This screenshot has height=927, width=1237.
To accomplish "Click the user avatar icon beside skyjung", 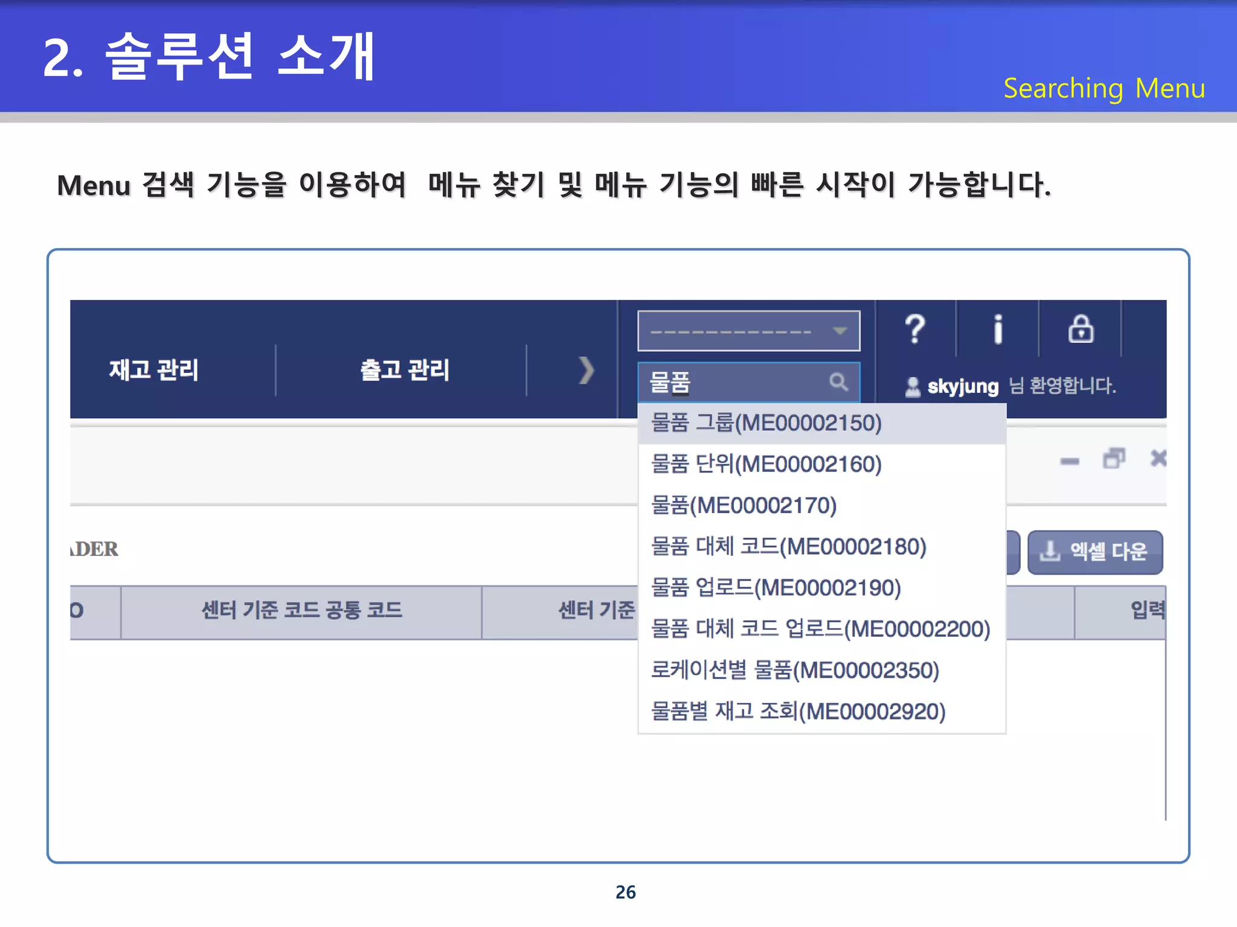I will click(913, 387).
